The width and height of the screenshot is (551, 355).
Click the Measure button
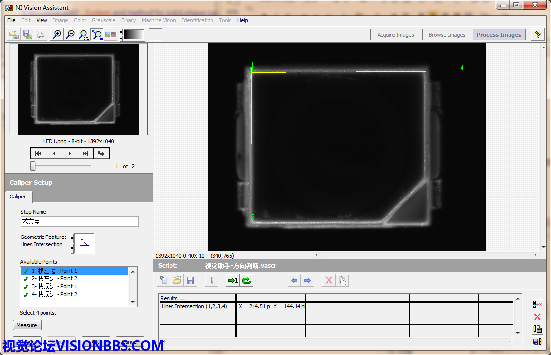[27, 325]
